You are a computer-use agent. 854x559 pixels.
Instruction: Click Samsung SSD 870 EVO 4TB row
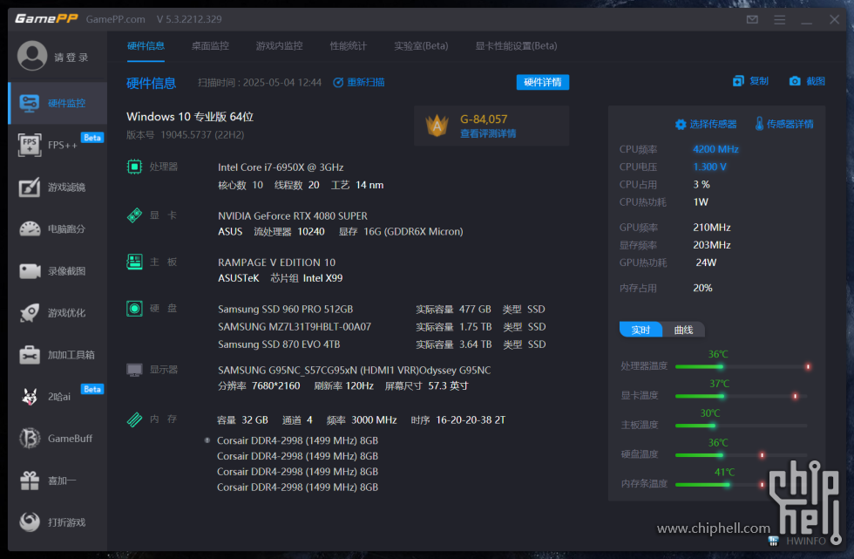[x=382, y=344]
